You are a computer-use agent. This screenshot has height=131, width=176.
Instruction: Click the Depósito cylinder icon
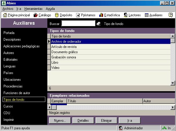click(57, 15)
